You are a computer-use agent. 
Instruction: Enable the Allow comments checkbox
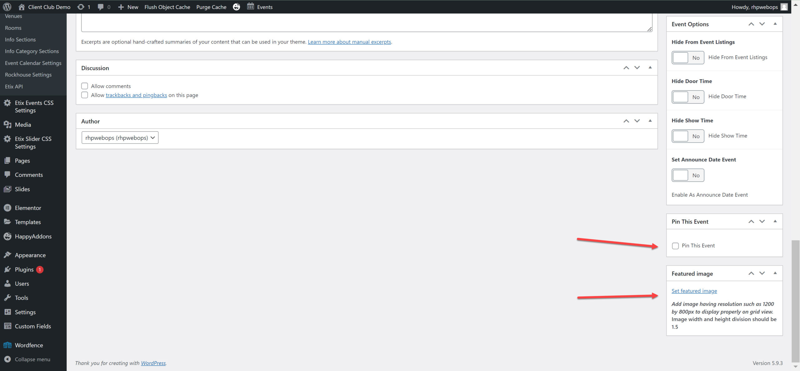85,86
